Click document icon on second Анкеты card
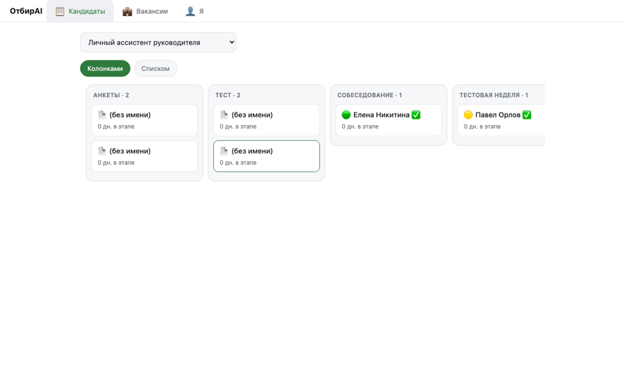The width and height of the screenshot is (625, 391). (x=102, y=151)
